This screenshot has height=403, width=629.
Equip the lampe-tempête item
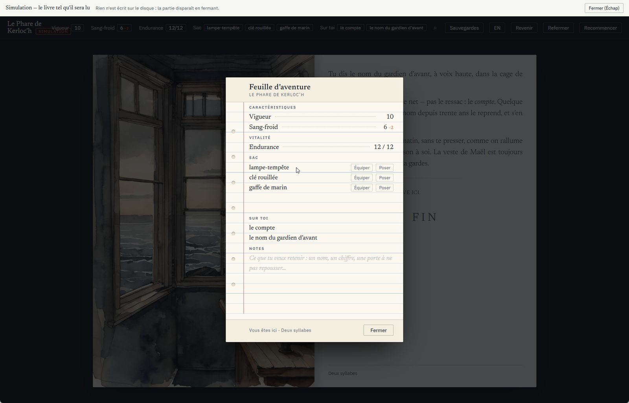pos(362,168)
